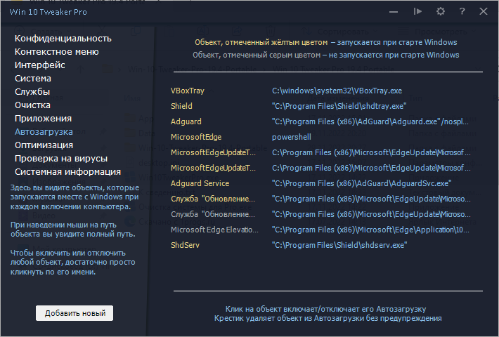This screenshot has width=499, height=337.
Task: Disable Adguard autostart entry
Action: [186, 121]
